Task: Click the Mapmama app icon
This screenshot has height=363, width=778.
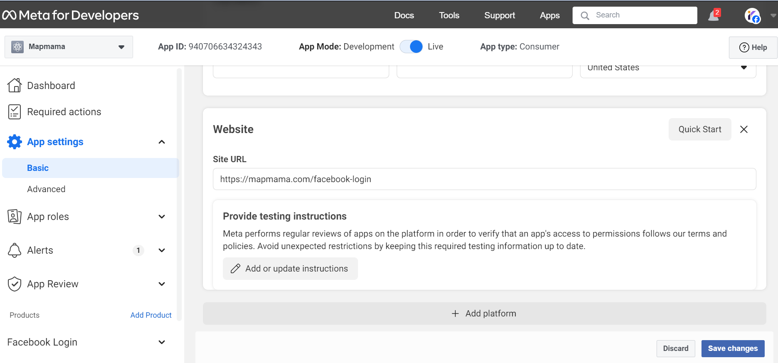Action: click(x=17, y=47)
